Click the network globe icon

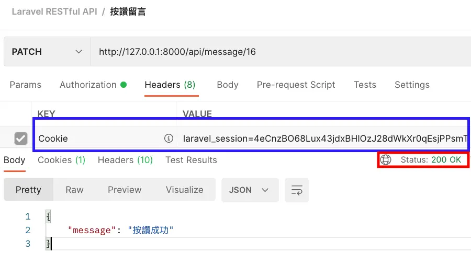386,160
